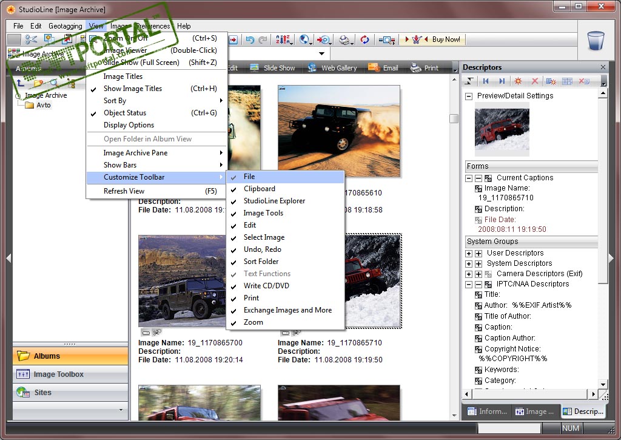Expand System Descriptors group
The width and height of the screenshot is (621, 440).
tap(469, 263)
